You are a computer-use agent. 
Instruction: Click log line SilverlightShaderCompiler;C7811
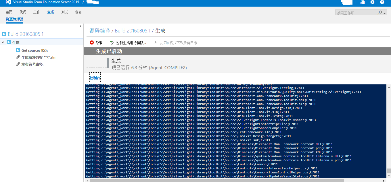[191, 128]
